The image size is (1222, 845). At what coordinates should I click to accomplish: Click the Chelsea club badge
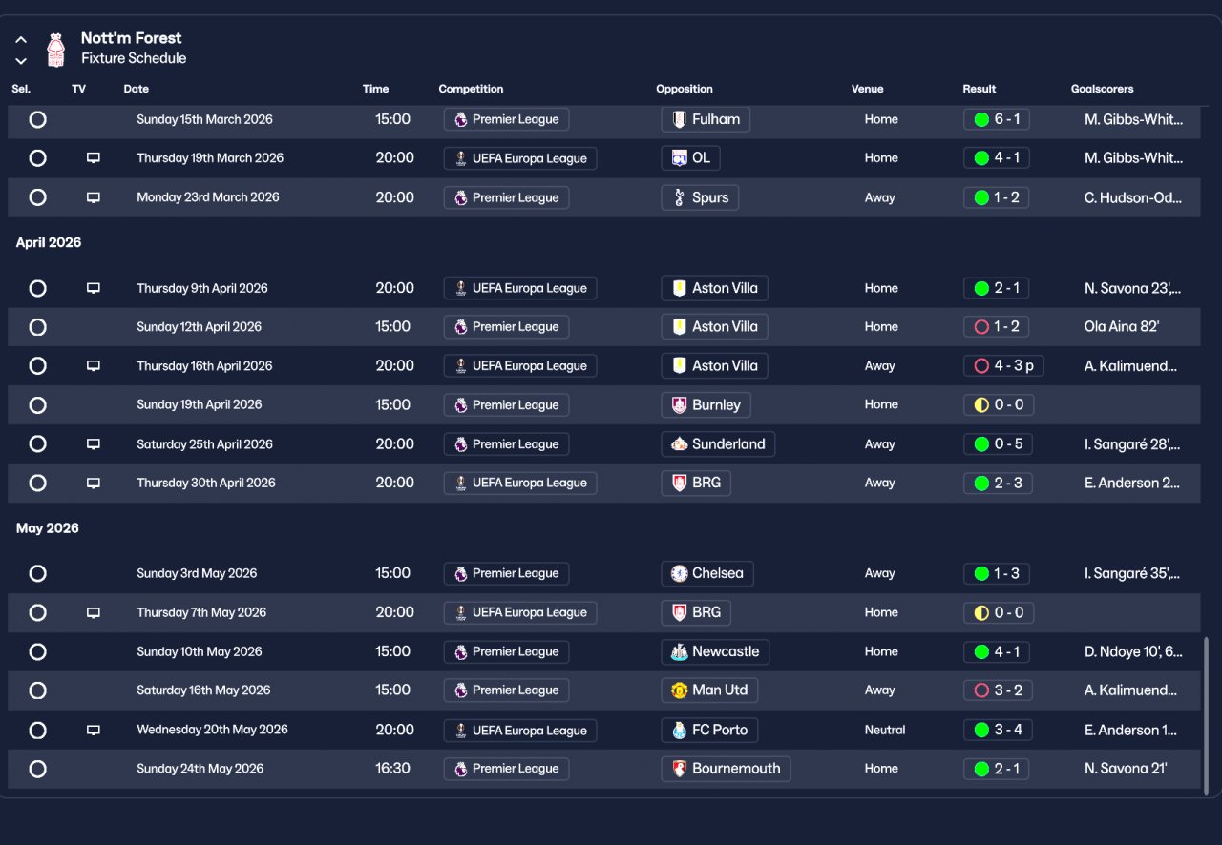(679, 573)
